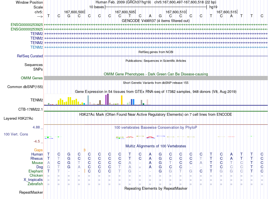Click the 10 bases scale bar
This screenshot has width=268, height=199.
156,7
